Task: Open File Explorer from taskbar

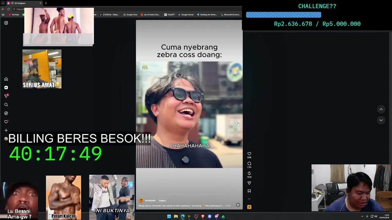Action: click(176, 216)
